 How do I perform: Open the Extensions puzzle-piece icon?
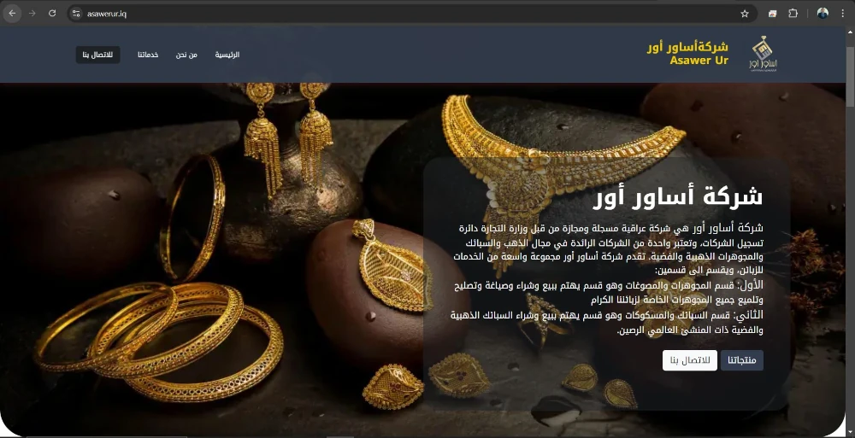tap(793, 14)
